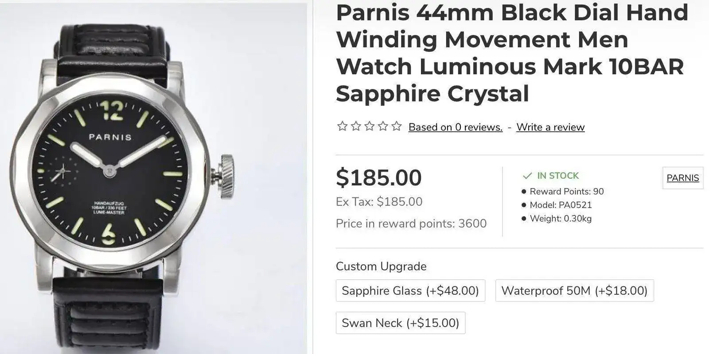The height and width of the screenshot is (354, 709).
Task: Click the Model: PA0521 text
Action: click(x=561, y=205)
